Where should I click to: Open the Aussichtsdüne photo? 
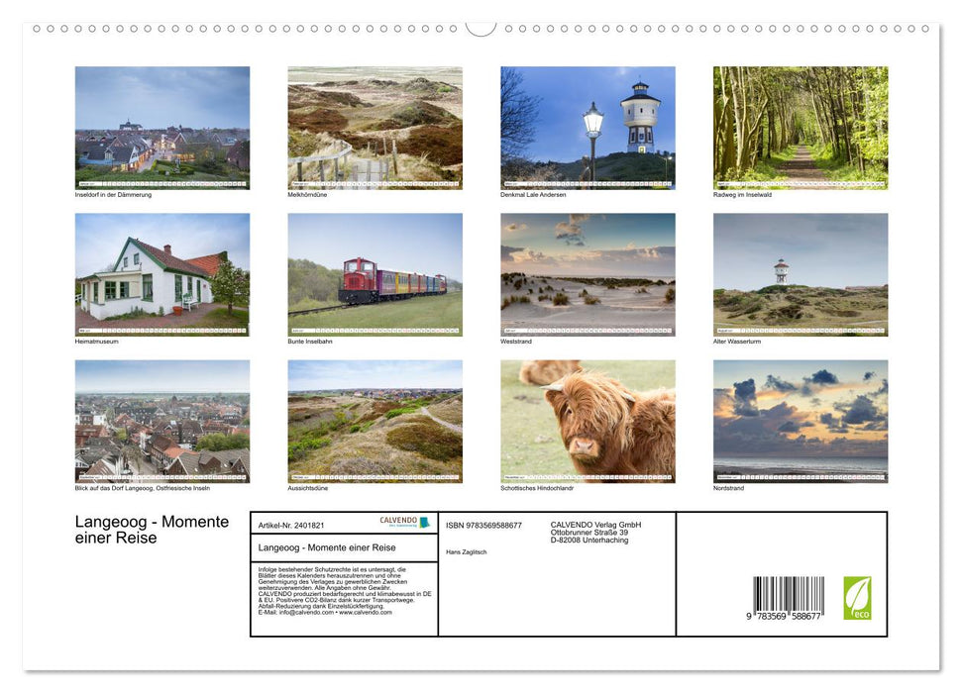(x=374, y=422)
